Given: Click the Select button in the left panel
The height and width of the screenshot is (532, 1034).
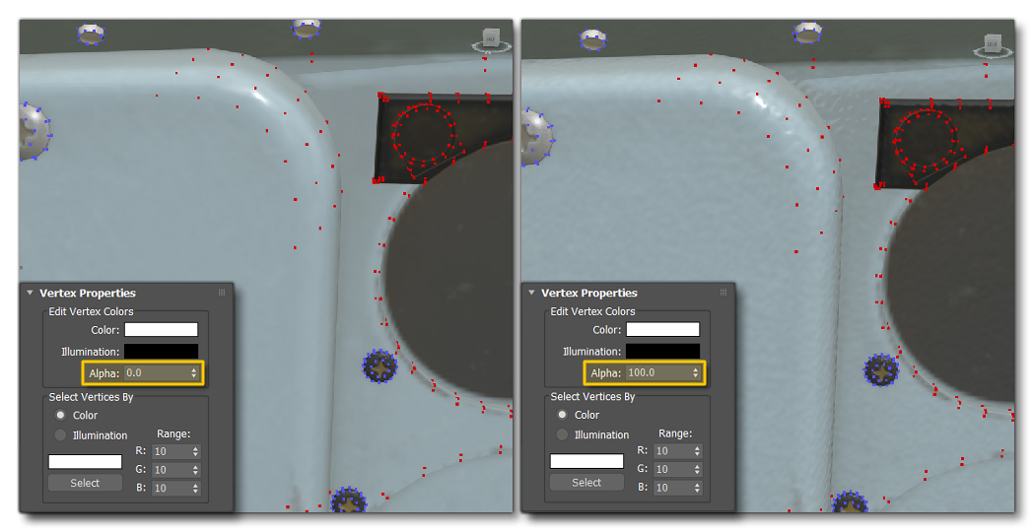Looking at the screenshot, I should [x=85, y=483].
